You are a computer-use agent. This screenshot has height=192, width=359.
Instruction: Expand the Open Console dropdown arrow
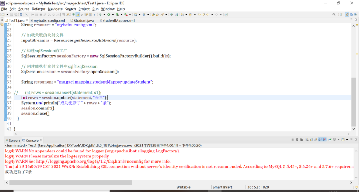coord(347,140)
